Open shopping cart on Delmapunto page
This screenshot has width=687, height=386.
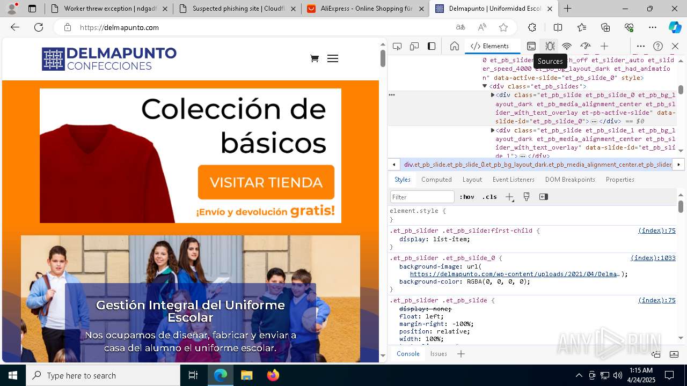pos(315,58)
